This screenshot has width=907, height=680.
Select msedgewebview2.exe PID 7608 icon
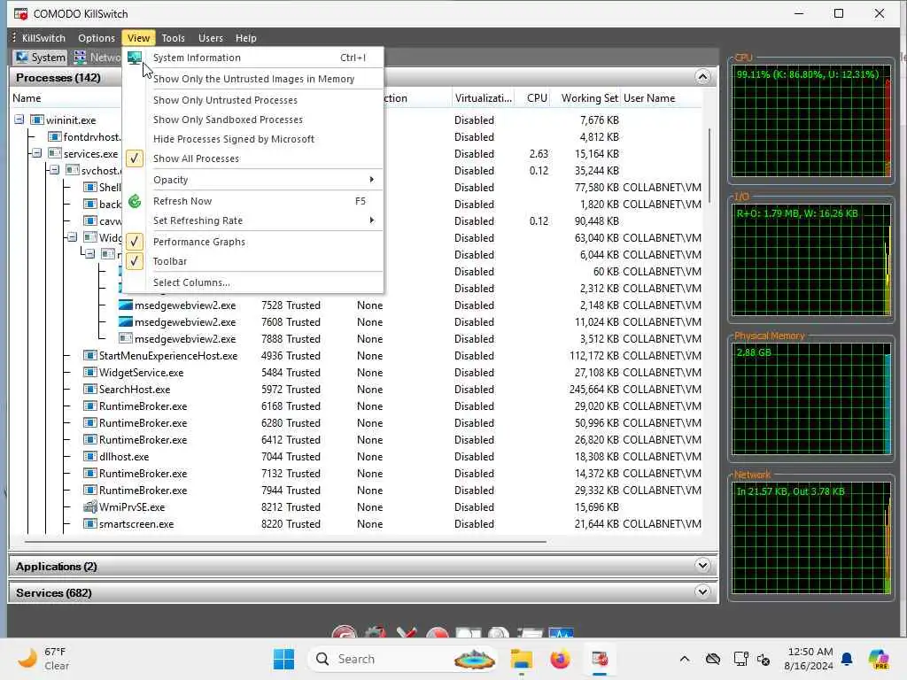click(126, 321)
